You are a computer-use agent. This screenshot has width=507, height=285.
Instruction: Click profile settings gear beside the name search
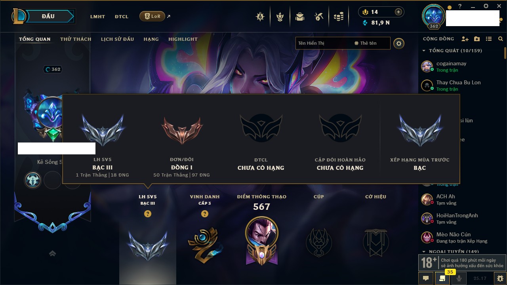point(399,44)
